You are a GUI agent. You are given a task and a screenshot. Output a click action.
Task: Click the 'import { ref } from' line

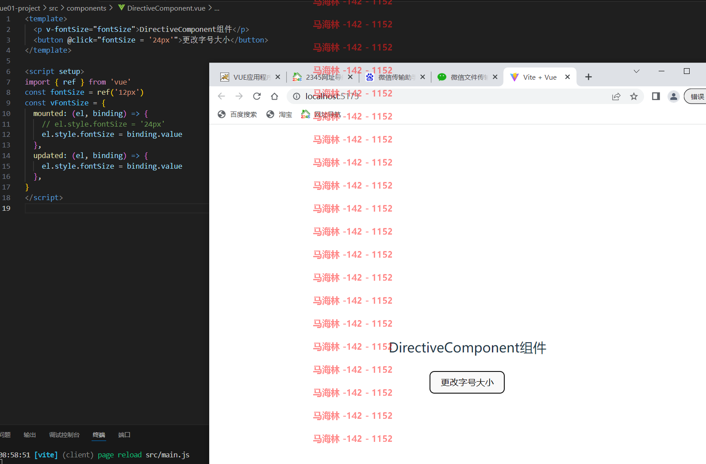(78, 82)
